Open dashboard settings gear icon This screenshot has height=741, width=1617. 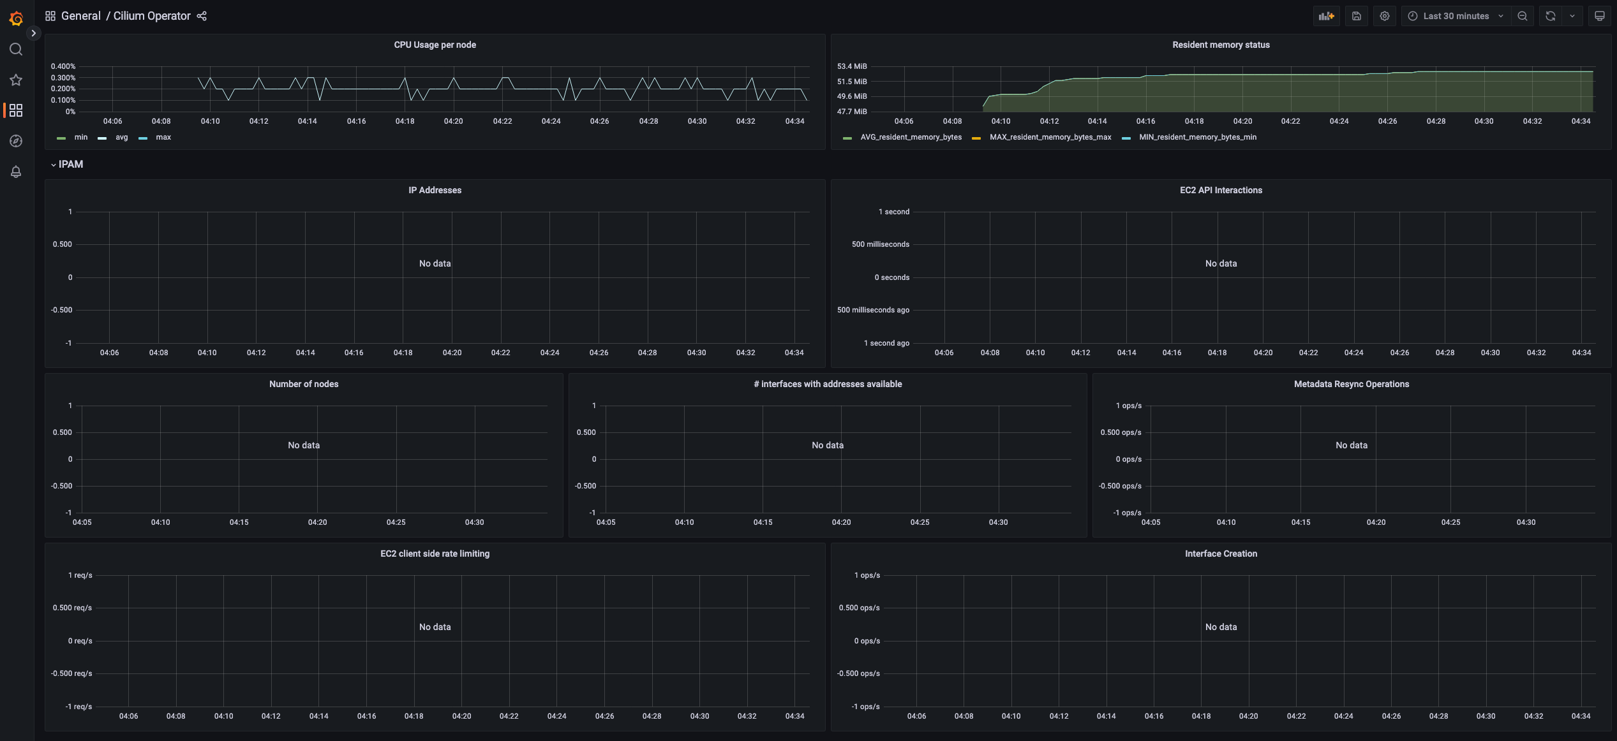pos(1384,16)
